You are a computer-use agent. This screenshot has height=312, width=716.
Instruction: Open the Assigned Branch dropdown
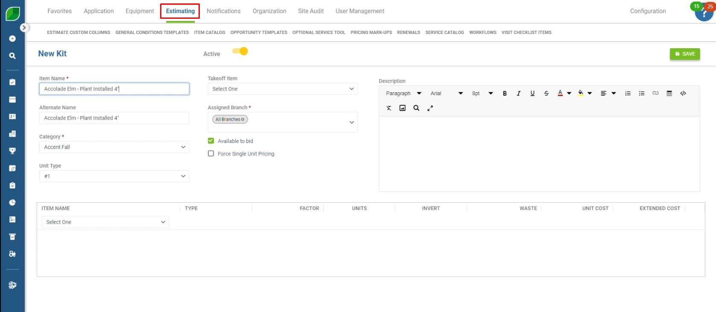(x=283, y=122)
